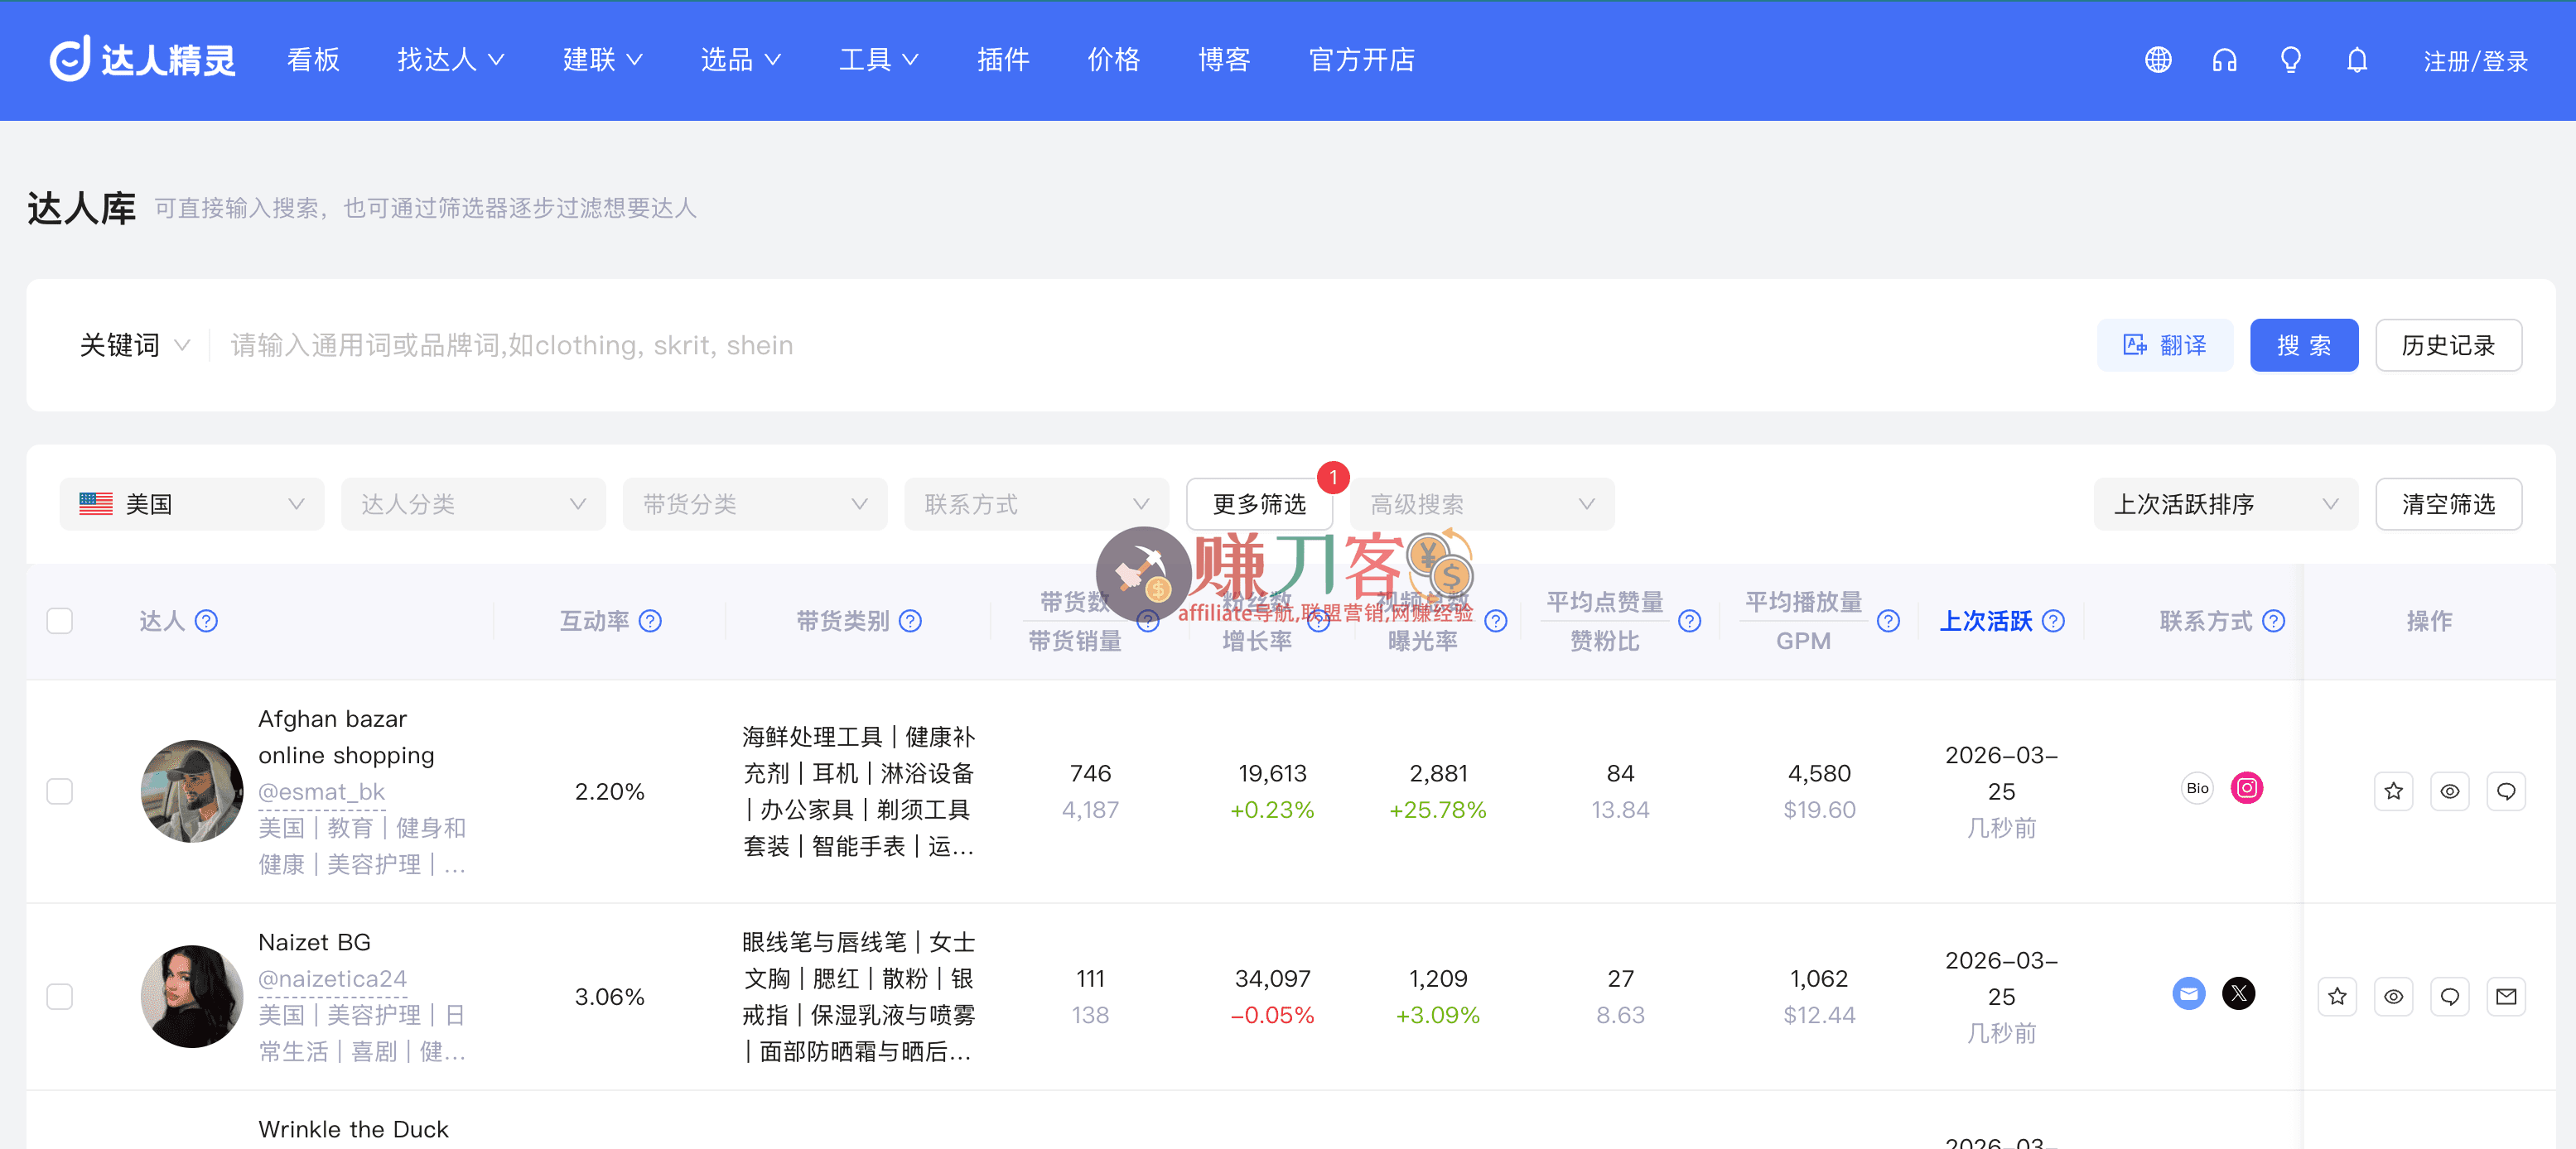The width and height of the screenshot is (2576, 1149).
Task: Click the headset support icon
Action: tap(2224, 60)
